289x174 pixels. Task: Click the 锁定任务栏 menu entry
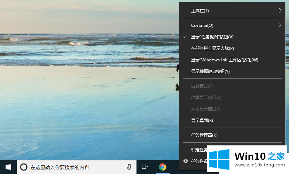pos(199,150)
